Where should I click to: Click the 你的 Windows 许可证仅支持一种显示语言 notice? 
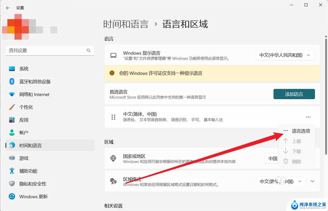(212, 73)
